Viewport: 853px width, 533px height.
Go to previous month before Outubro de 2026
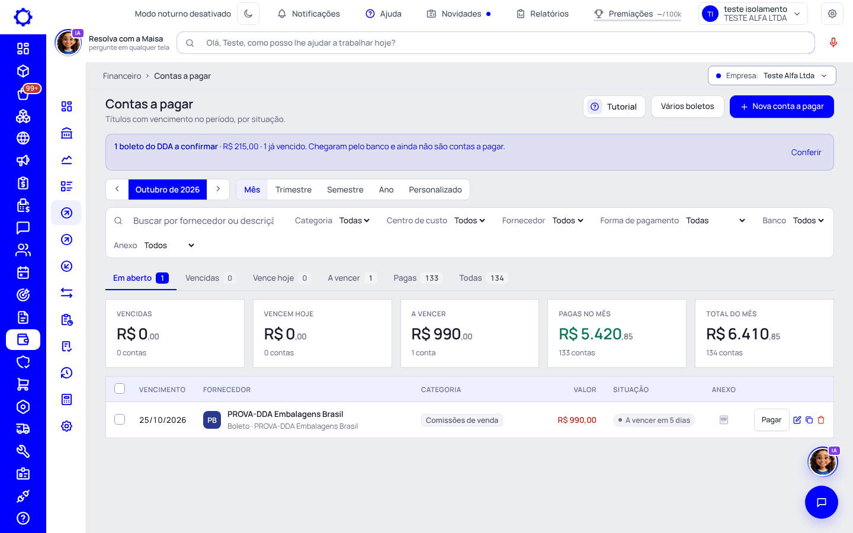[x=117, y=190]
